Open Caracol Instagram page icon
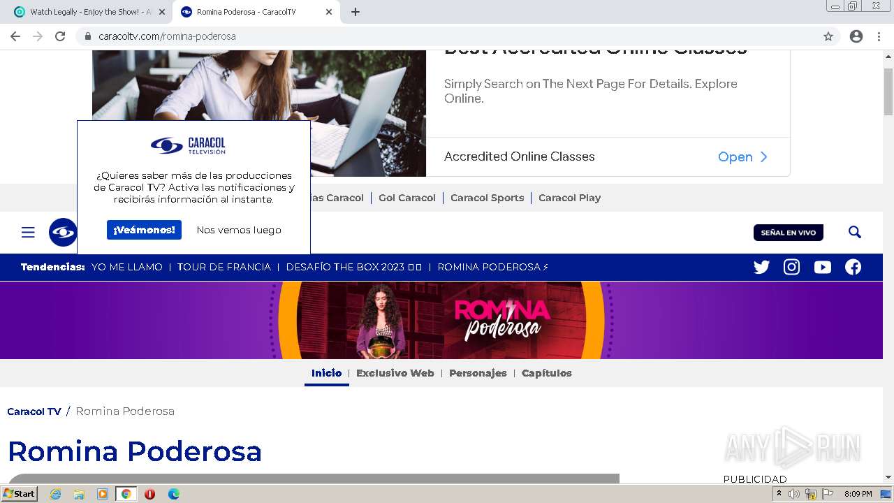This screenshot has height=503, width=894. (791, 267)
